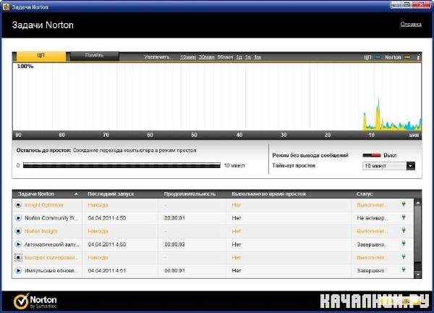Click the Продолжительность column header
434x313 pixels.
point(190,194)
